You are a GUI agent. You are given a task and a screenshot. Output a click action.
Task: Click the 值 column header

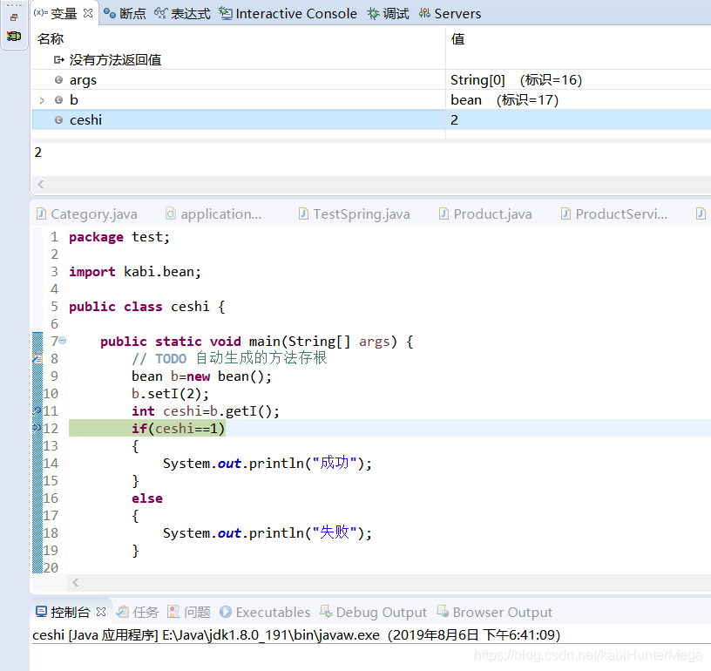pyautogui.click(x=457, y=38)
